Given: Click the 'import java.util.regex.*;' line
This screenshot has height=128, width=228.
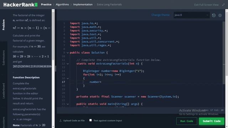Looking at the screenshot, I should 90,45.
